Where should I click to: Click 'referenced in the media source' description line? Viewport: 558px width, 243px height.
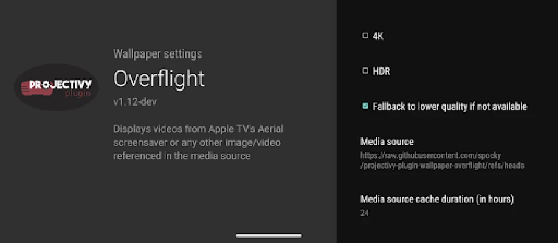pos(182,156)
